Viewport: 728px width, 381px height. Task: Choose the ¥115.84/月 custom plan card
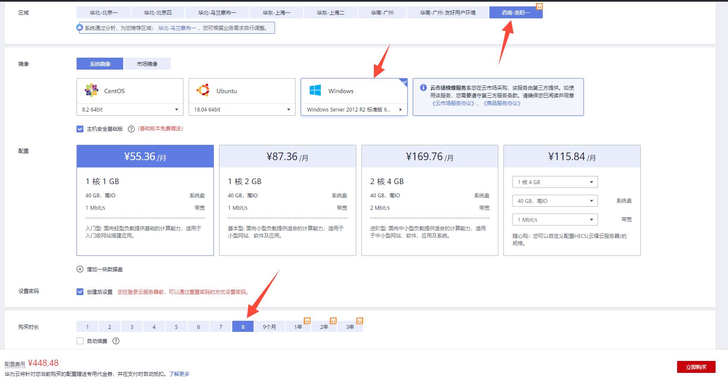[572, 200]
